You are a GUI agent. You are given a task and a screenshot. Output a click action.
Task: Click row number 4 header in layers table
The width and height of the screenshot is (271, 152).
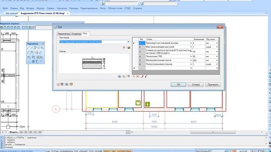coord(142,57)
